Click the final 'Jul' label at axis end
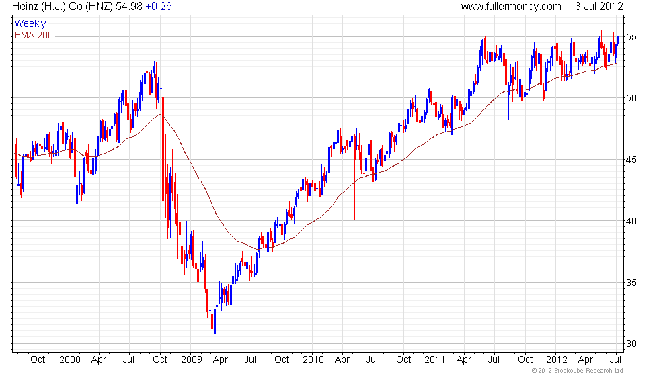659x376 pixels. pos(616,360)
